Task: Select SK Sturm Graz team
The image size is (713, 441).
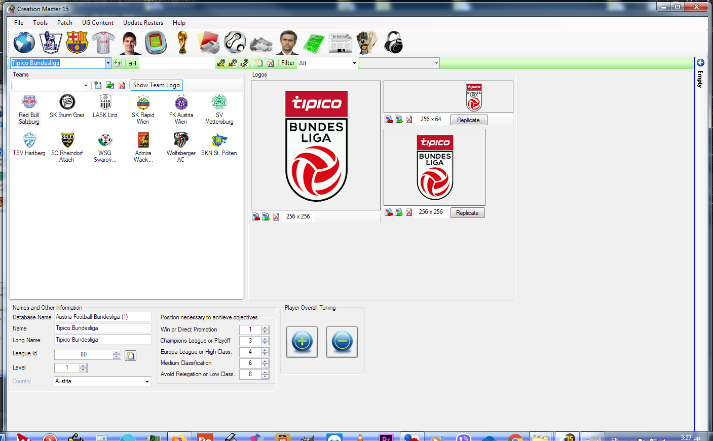Action: (x=67, y=106)
